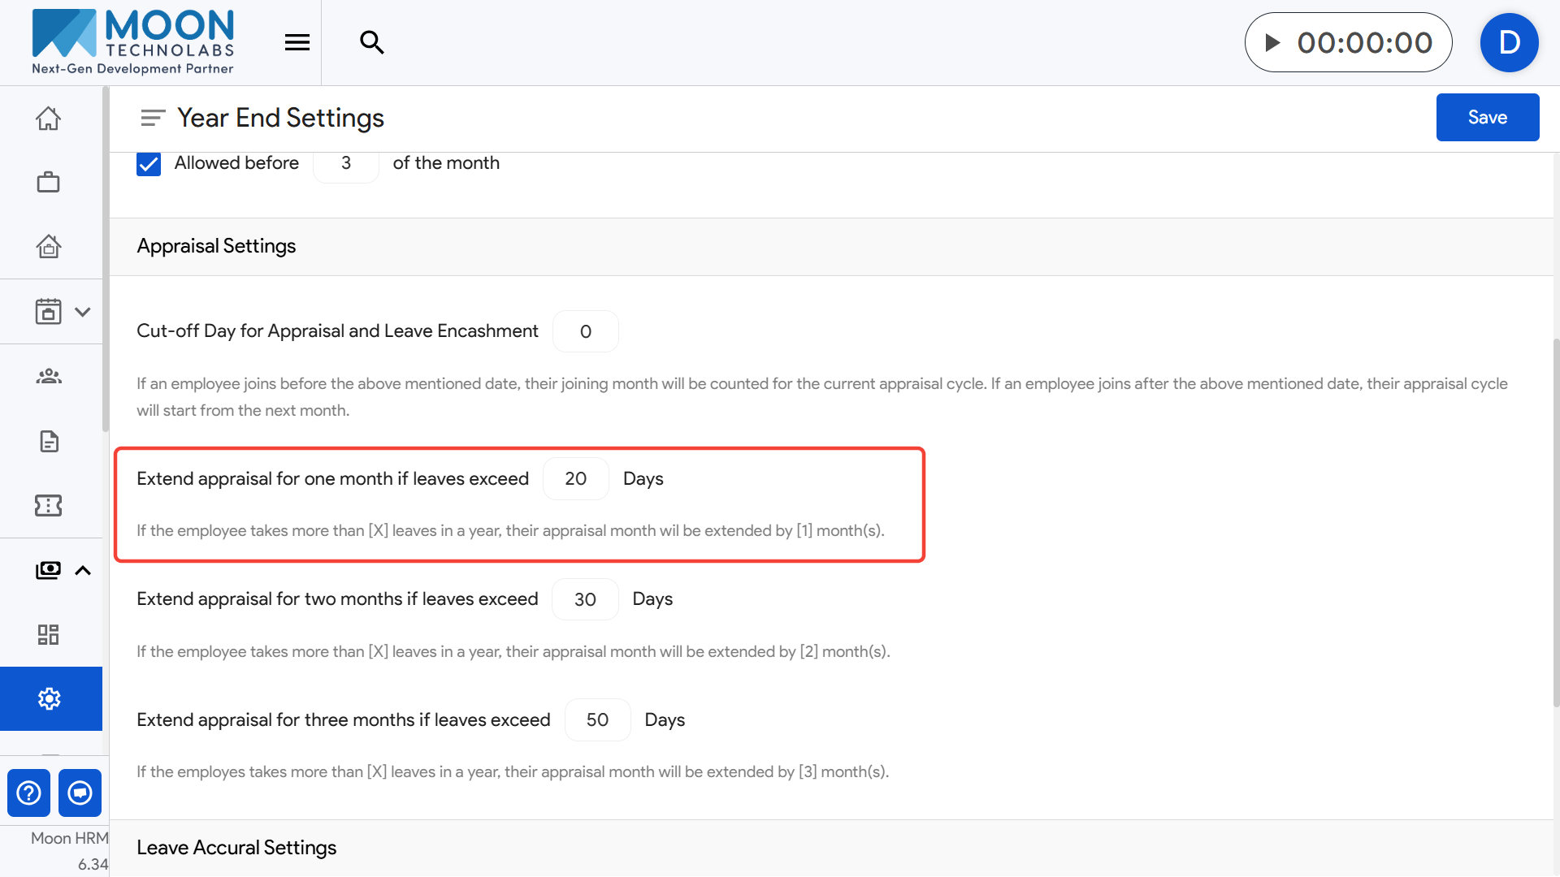This screenshot has height=877, width=1560.
Task: Uncheck the Allowed before checkbox
Action: coord(149,163)
